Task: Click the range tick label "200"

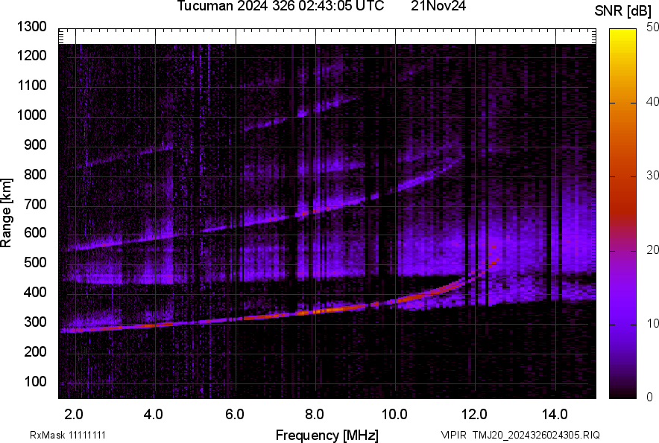Action: pyautogui.click(x=35, y=351)
